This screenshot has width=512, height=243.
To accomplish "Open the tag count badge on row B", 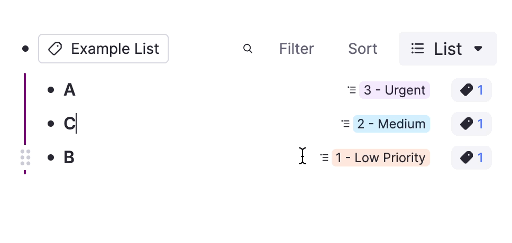I will (471, 157).
